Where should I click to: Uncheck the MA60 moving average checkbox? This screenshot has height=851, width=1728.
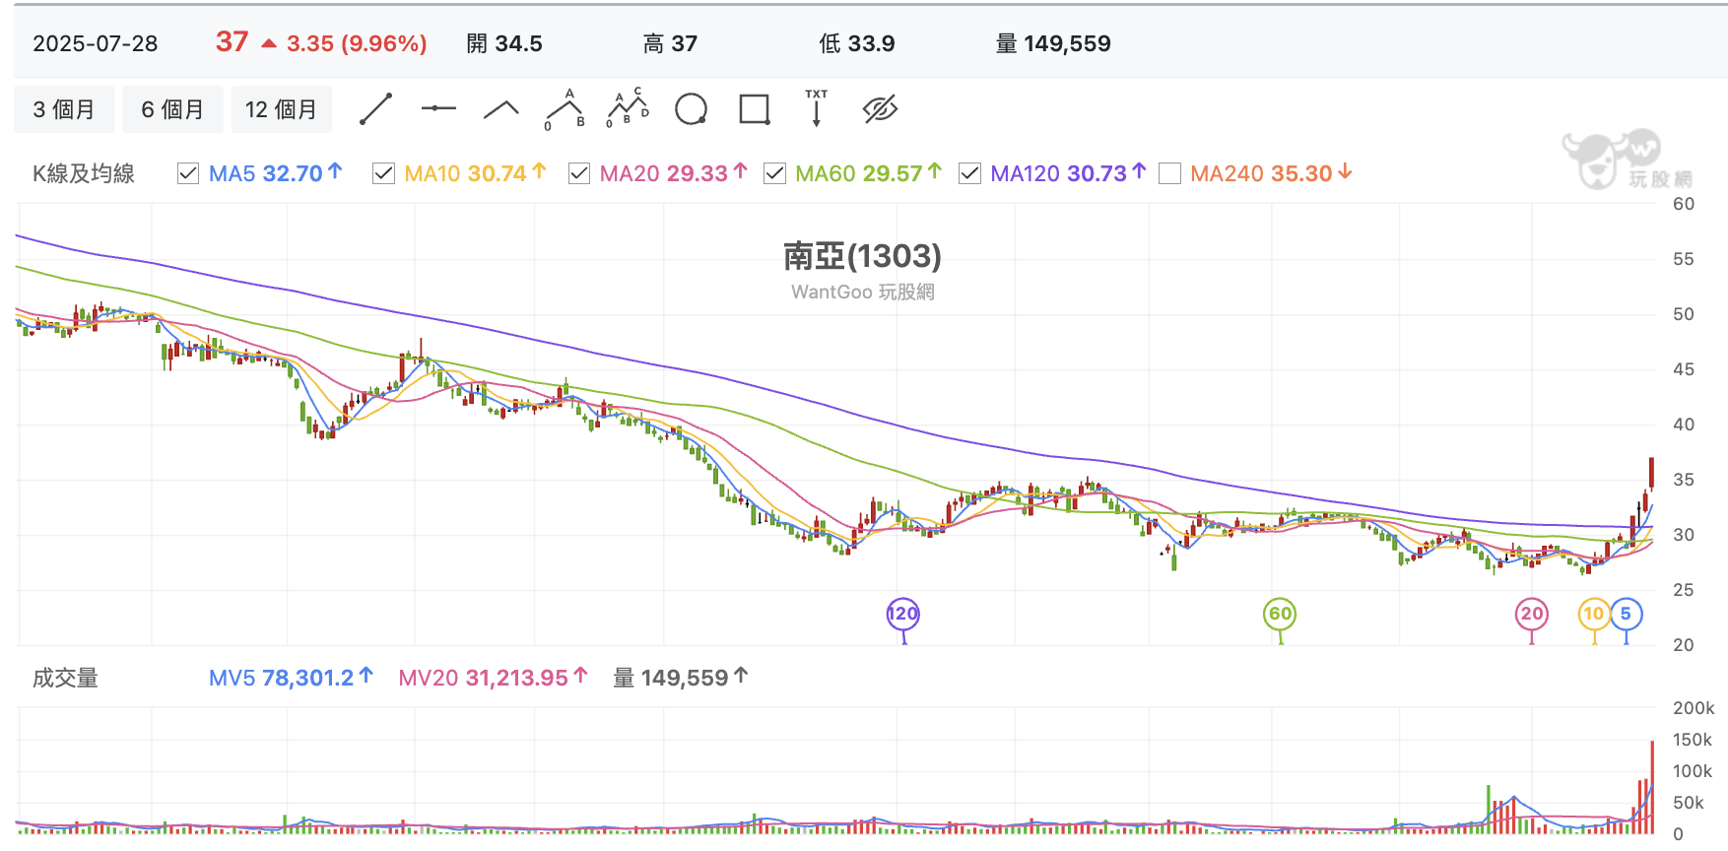pos(774,174)
